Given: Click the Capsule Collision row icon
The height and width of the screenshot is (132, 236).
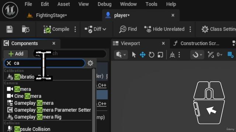Looking at the screenshot, I should click(10, 129).
